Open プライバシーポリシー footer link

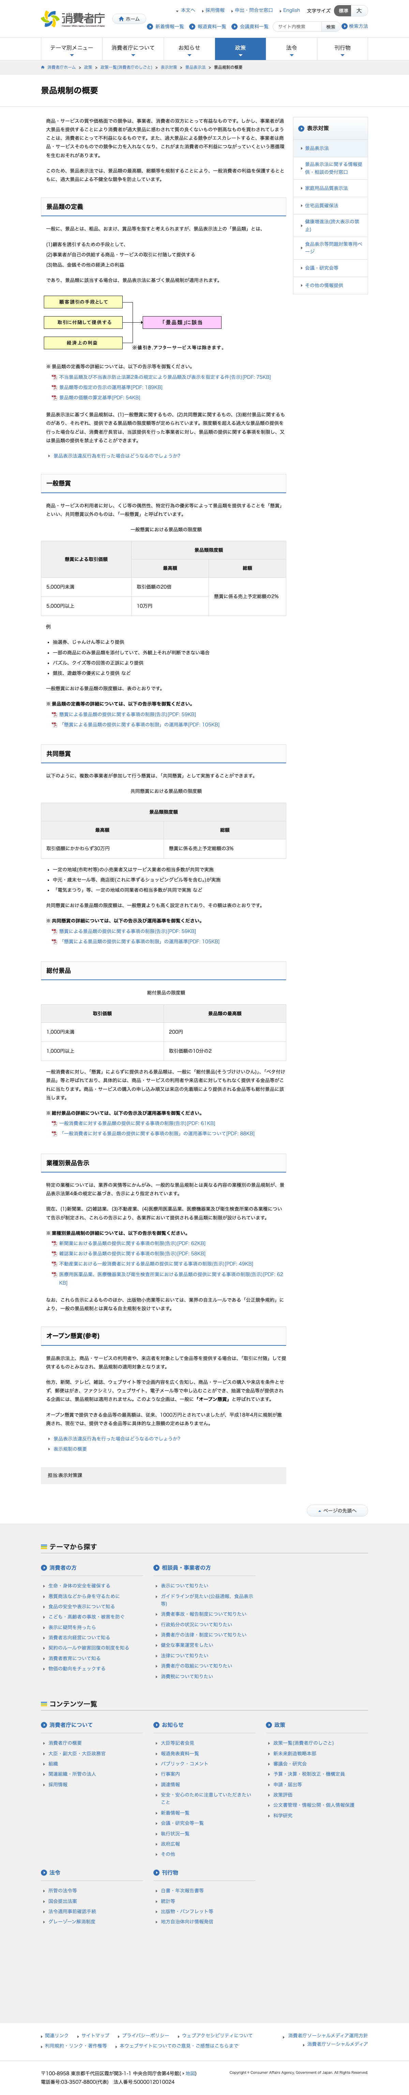(x=146, y=2036)
